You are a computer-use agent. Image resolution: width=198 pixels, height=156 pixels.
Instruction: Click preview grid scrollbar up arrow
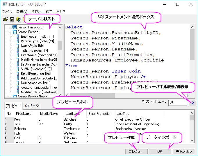pyautogui.click(x=192, y=113)
